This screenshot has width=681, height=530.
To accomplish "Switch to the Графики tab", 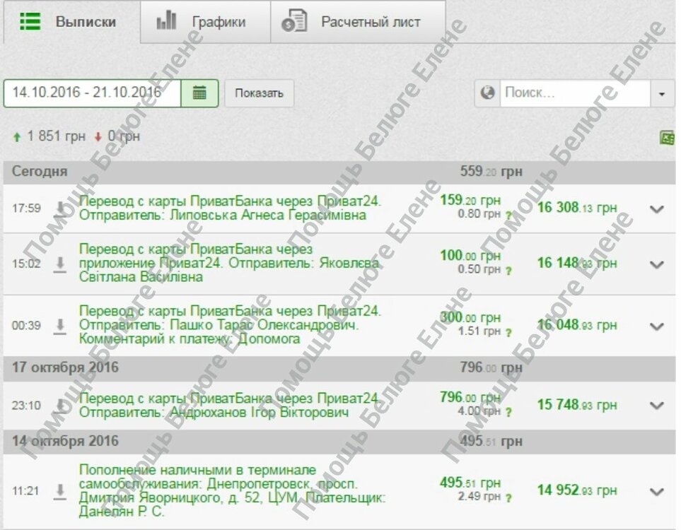I will tap(205, 22).
